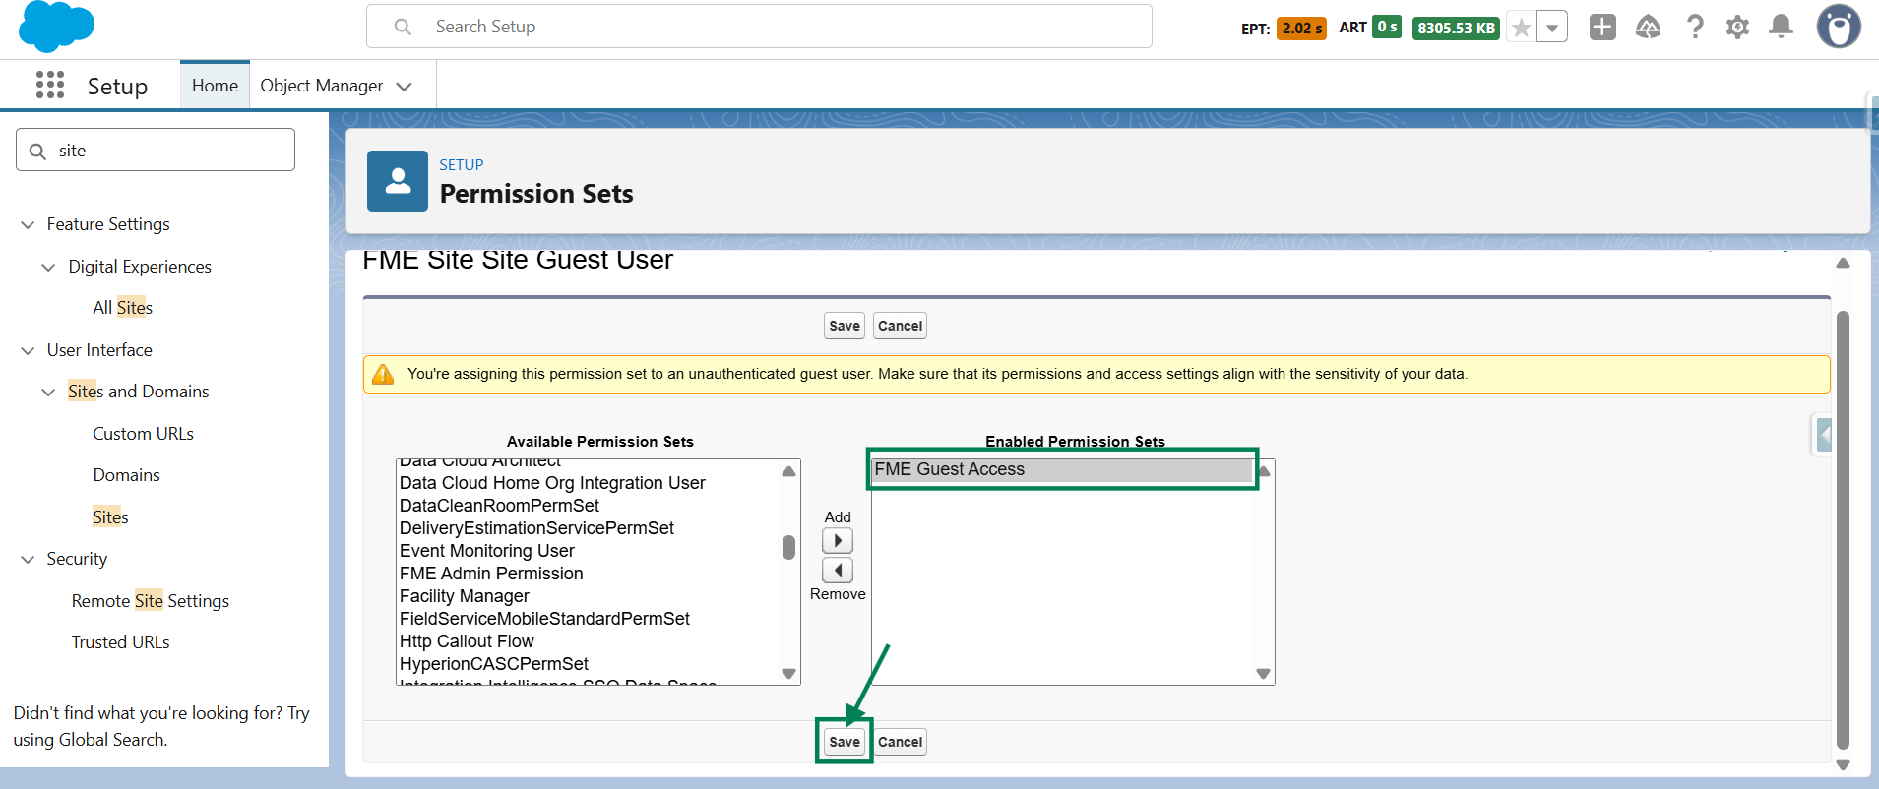The height and width of the screenshot is (789, 1879).
Task: Click the Quick Find box containing 'site'
Action: click(156, 150)
